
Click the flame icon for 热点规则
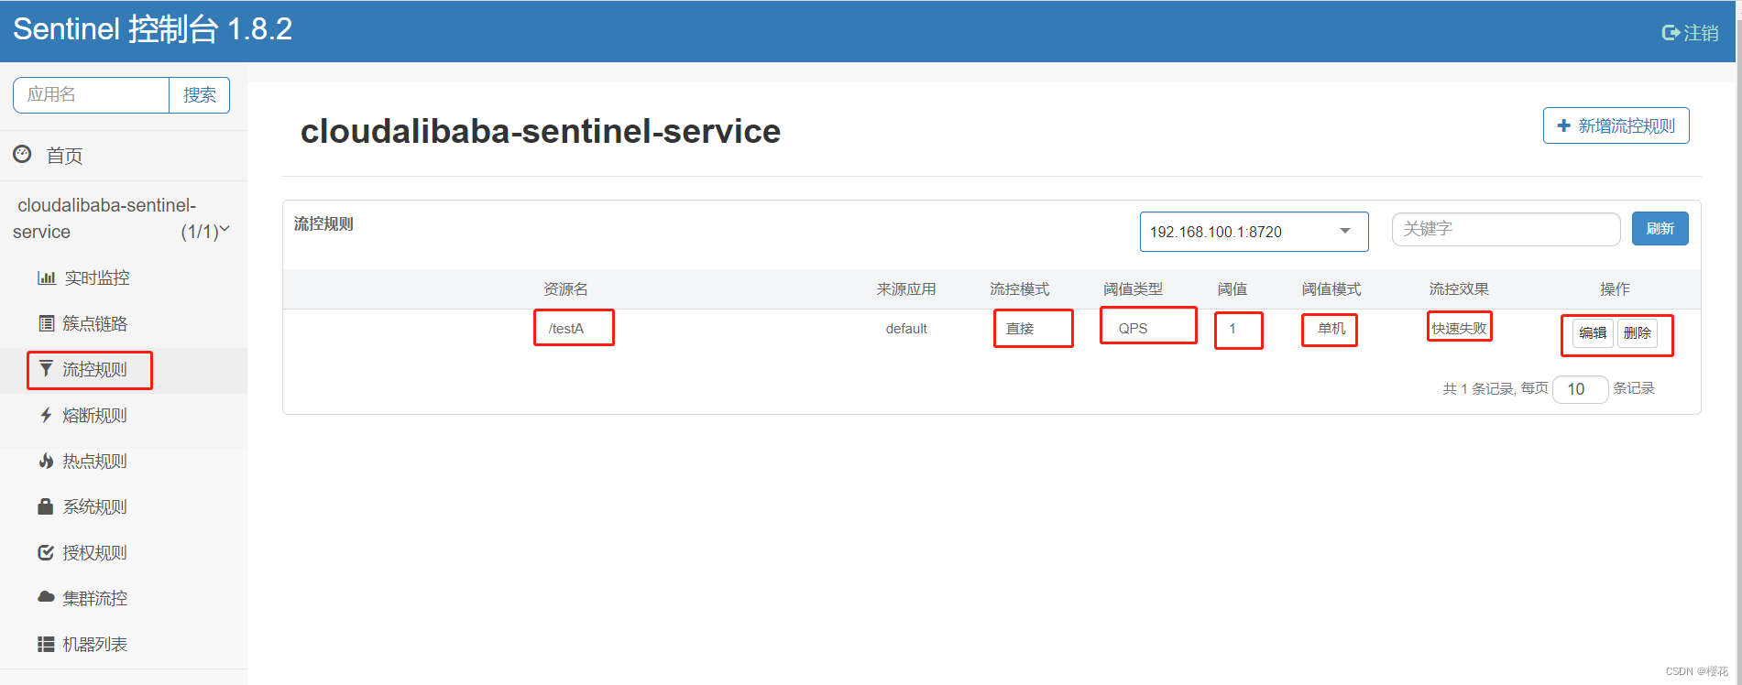coord(46,461)
